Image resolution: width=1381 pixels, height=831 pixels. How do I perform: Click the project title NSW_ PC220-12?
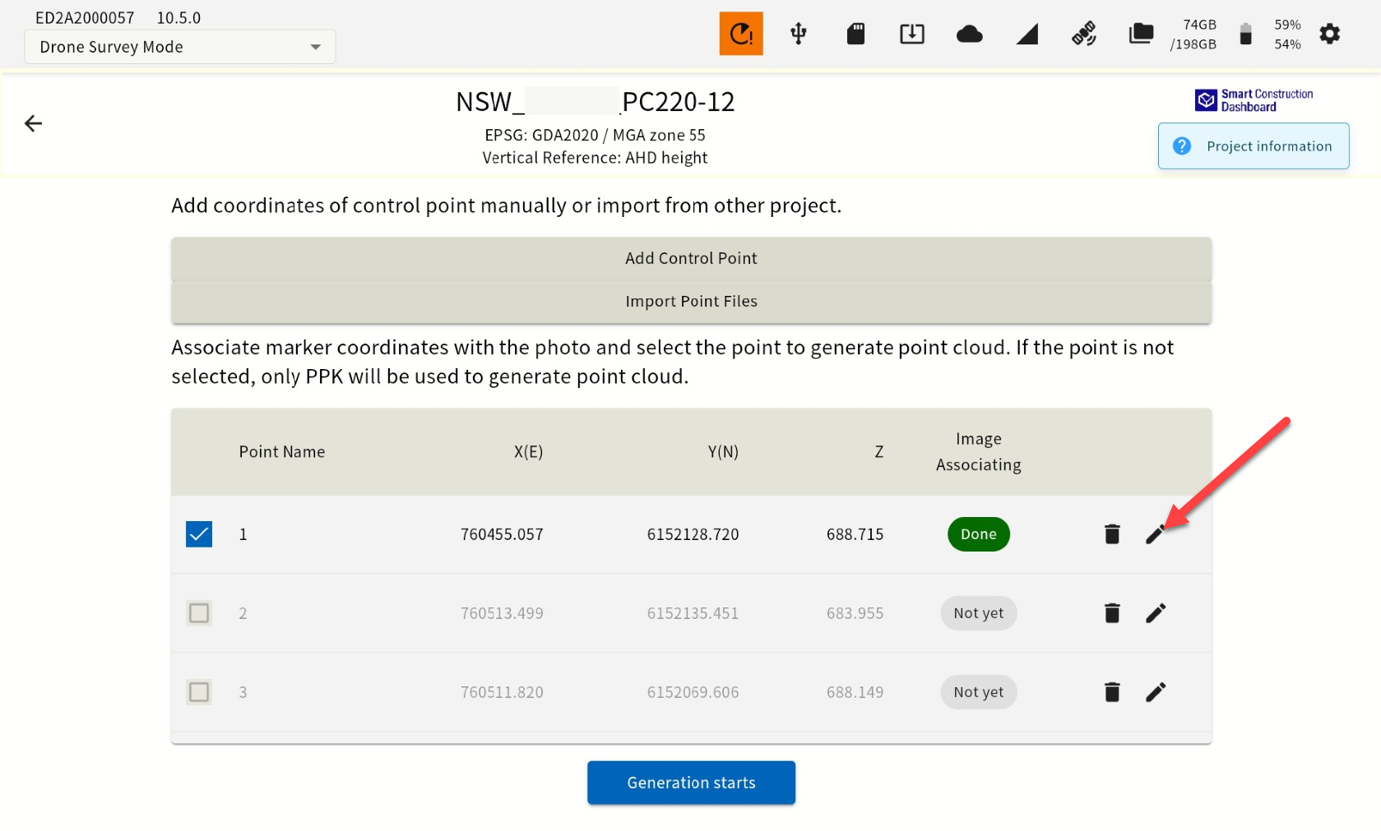595,102
